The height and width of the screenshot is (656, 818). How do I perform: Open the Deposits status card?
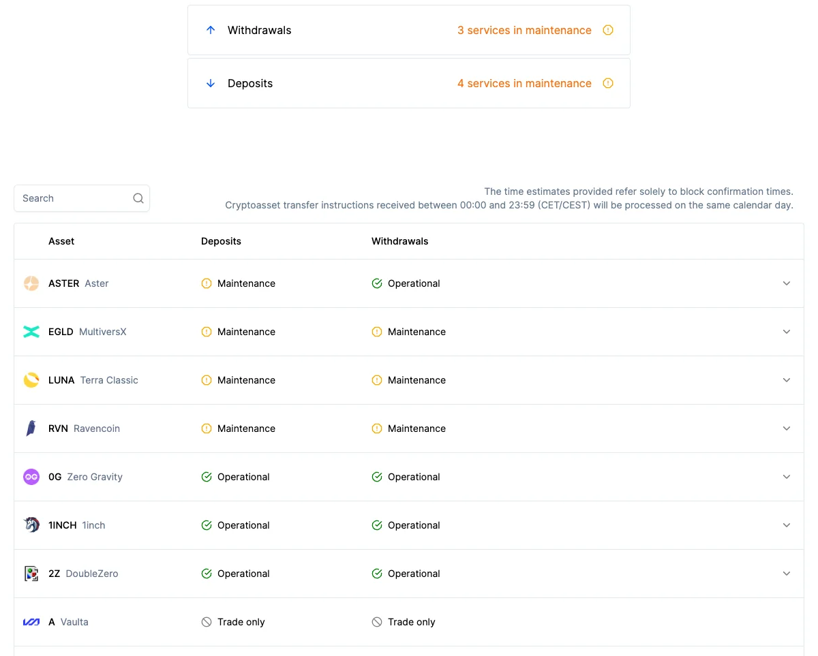pos(409,83)
